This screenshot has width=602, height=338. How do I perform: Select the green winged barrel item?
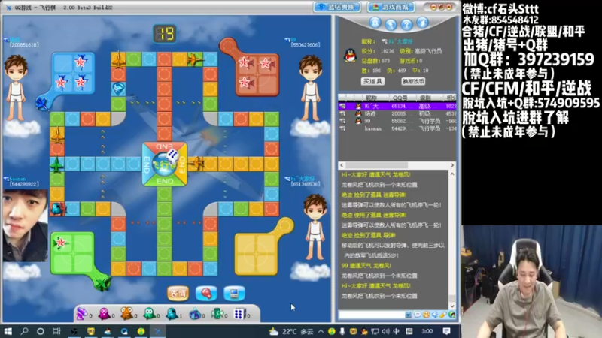[x=217, y=314]
